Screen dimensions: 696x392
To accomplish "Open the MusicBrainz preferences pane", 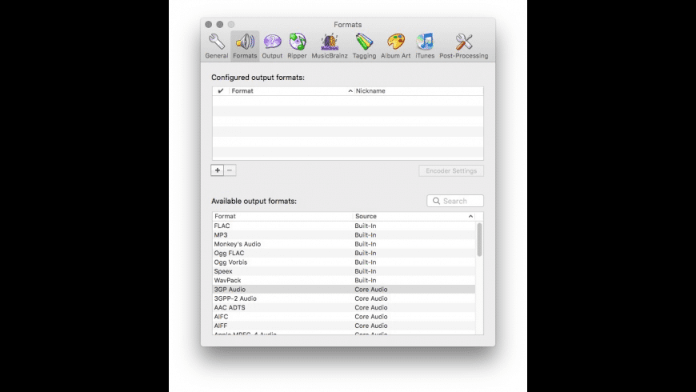I will [330, 46].
